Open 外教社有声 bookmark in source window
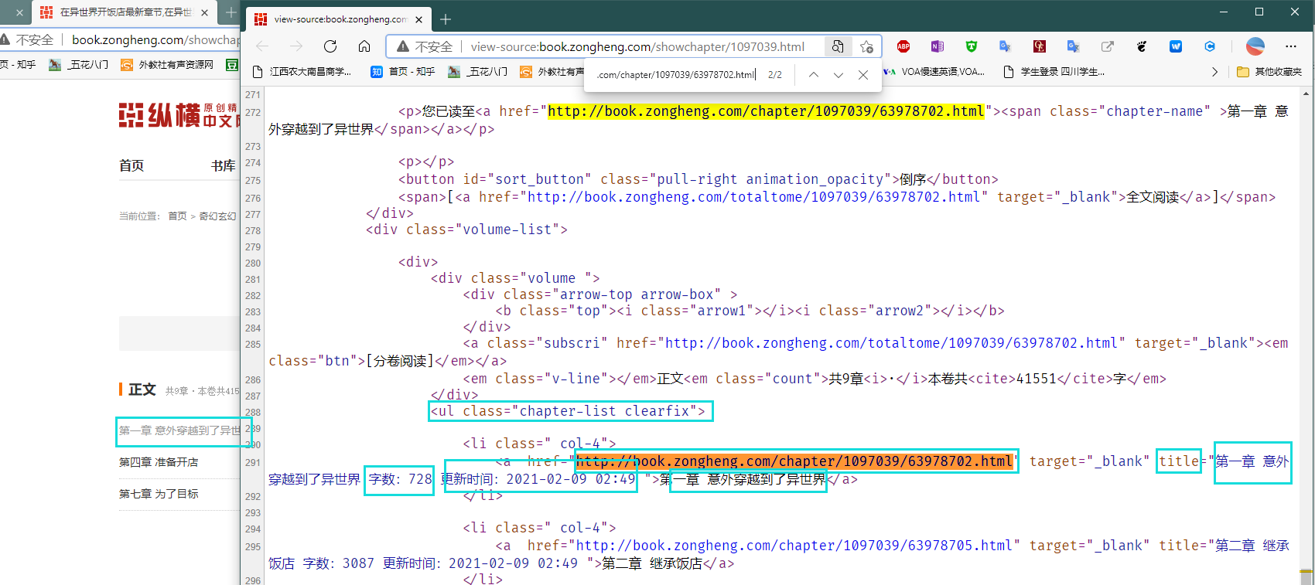1315x585 pixels. 552,72
